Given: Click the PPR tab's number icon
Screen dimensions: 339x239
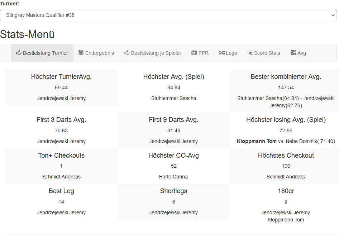Looking at the screenshot, I should click(194, 53).
